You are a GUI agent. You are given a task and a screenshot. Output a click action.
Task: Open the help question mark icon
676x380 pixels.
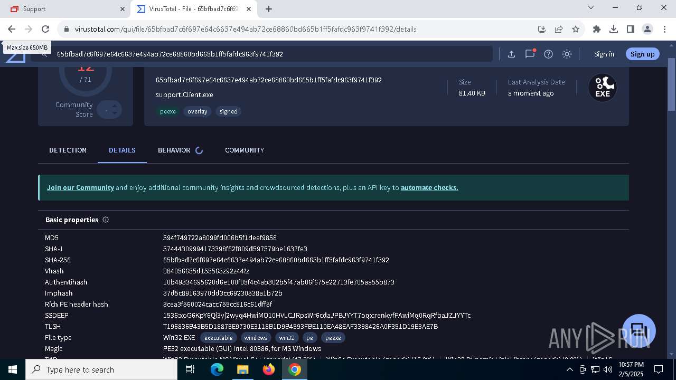548,54
